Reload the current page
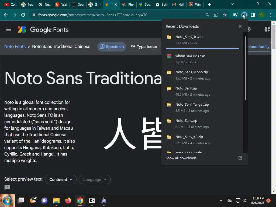276x207 pixels. click(23, 15)
